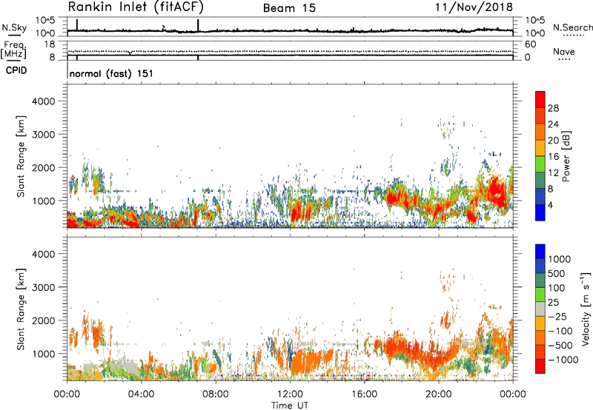Select the 4000 tick on the power panel
Screen dimensions: 593x410
[x=44, y=101]
